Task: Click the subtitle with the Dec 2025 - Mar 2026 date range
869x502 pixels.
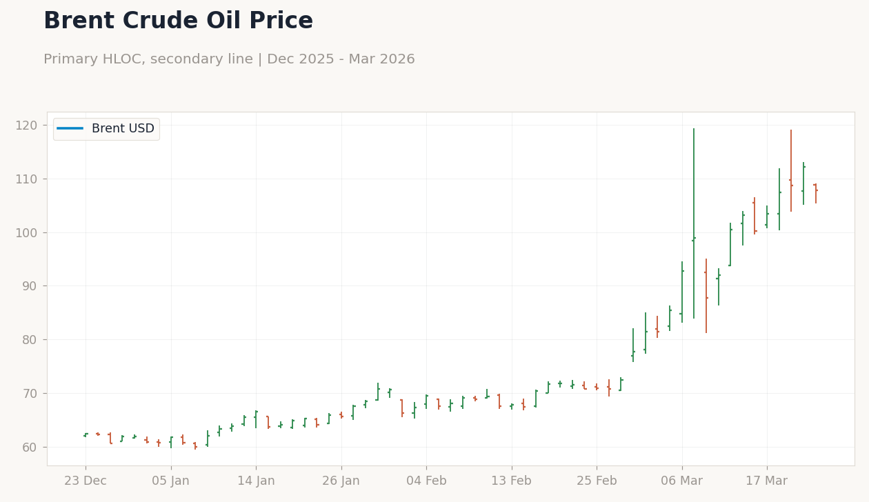Action: tap(229, 59)
